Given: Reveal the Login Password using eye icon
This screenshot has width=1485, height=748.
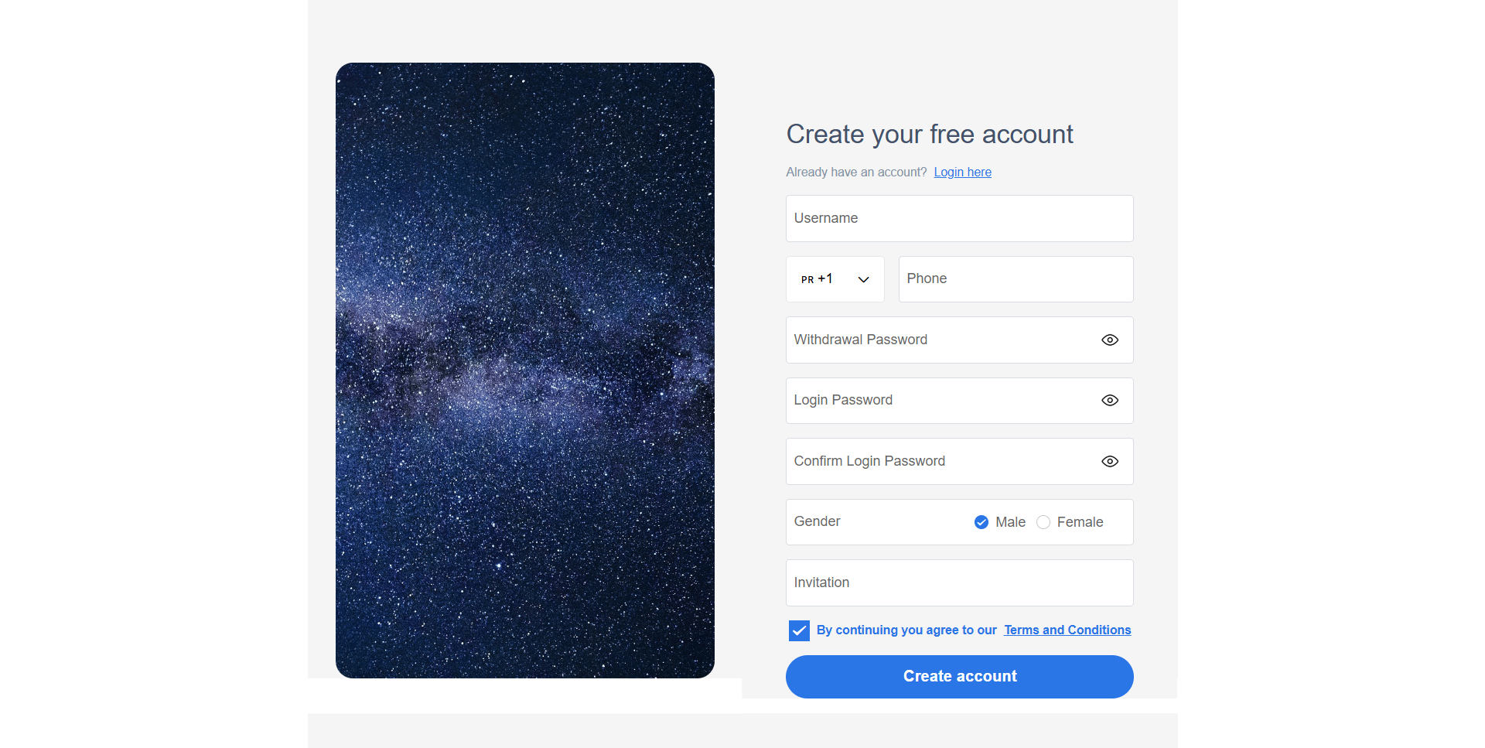Looking at the screenshot, I should 1110,401.
